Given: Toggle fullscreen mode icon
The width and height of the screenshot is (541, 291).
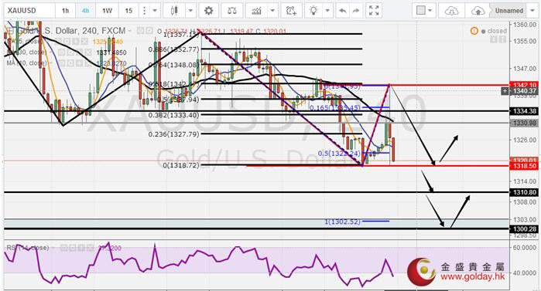Looking at the screenshot, I should (x=374, y=11).
